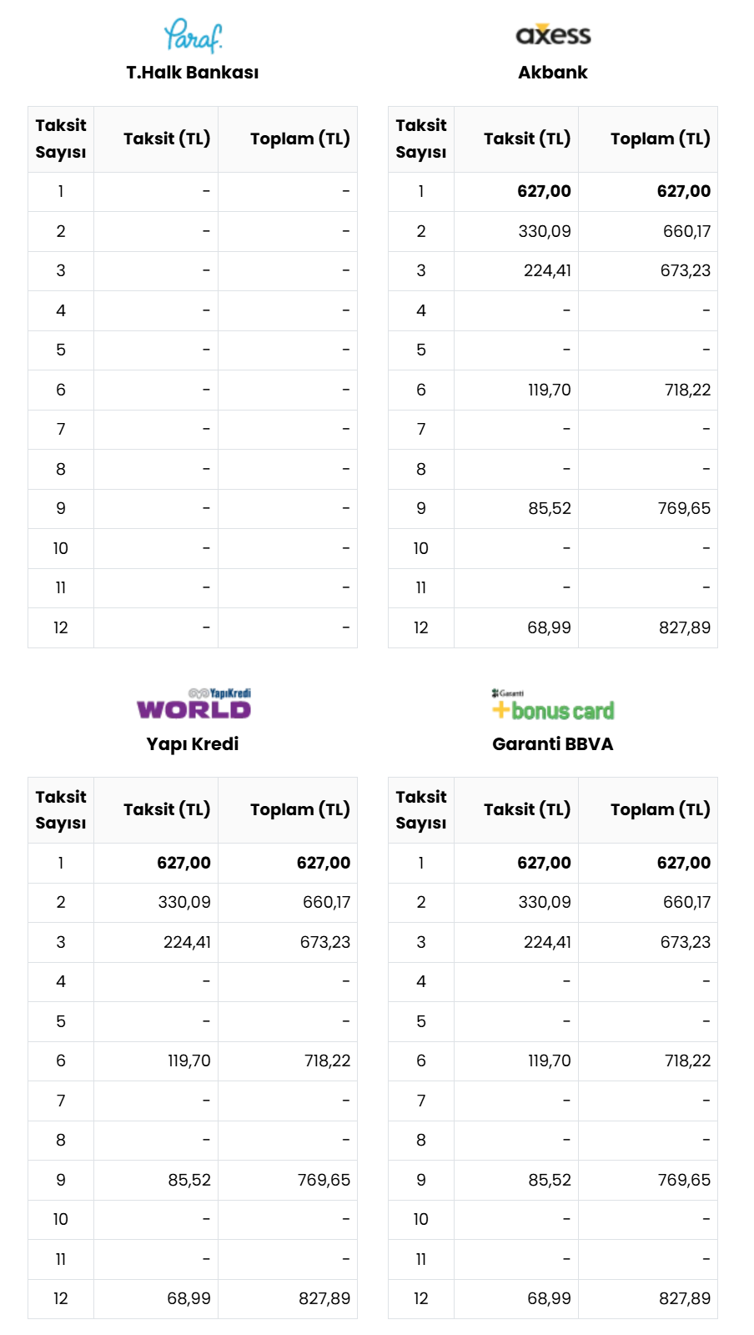The image size is (754, 1335).
Task: Select the T.Halk Bankası heading
Action: 193,73
